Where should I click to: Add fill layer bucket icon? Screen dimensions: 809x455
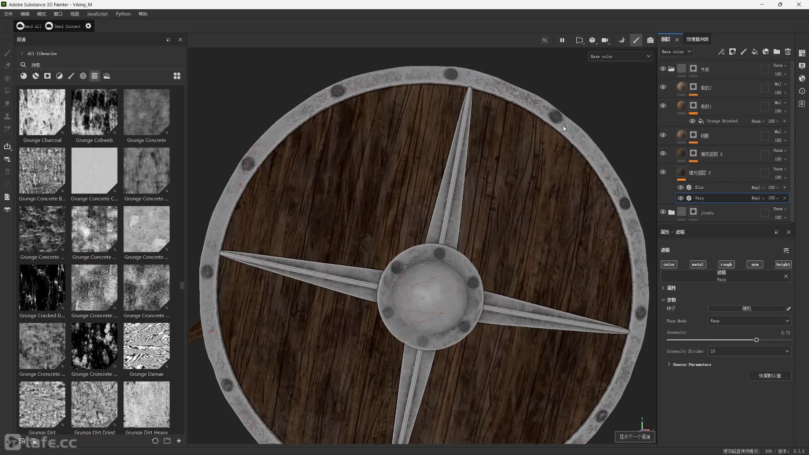pyautogui.click(x=755, y=51)
